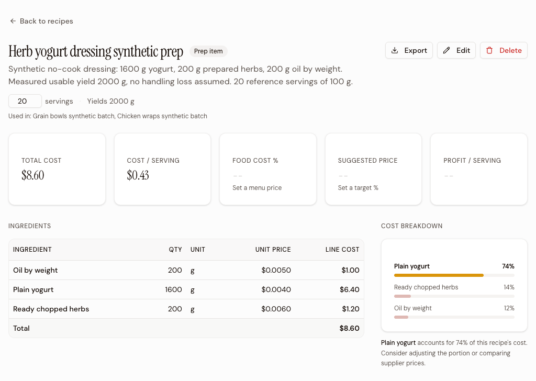This screenshot has height=381, width=536.
Task: Click the Ready chopped herbs 14% bar
Action: coord(454,296)
